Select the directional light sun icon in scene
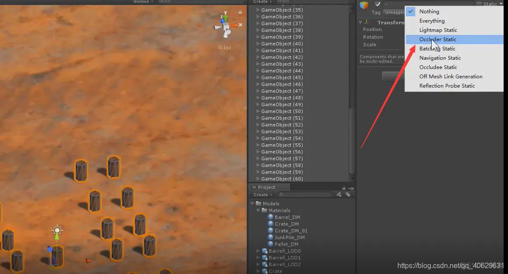This screenshot has height=274, width=508. pos(57,230)
